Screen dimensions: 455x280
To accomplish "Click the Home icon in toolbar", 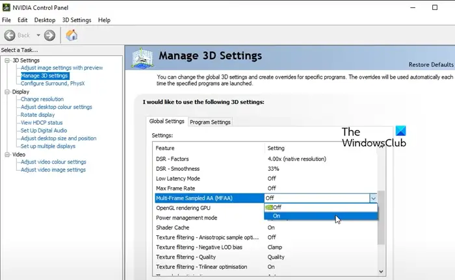I will tap(71, 35).
